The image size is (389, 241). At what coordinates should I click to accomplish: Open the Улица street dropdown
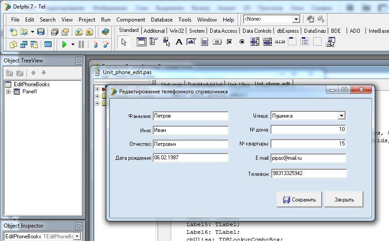click(342, 116)
